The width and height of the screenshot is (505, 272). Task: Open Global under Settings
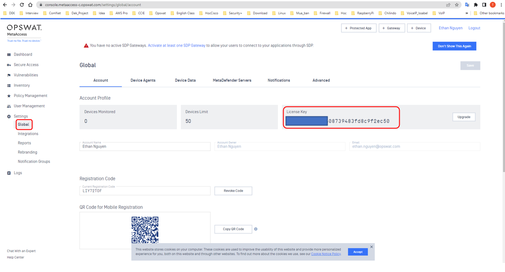point(23,125)
